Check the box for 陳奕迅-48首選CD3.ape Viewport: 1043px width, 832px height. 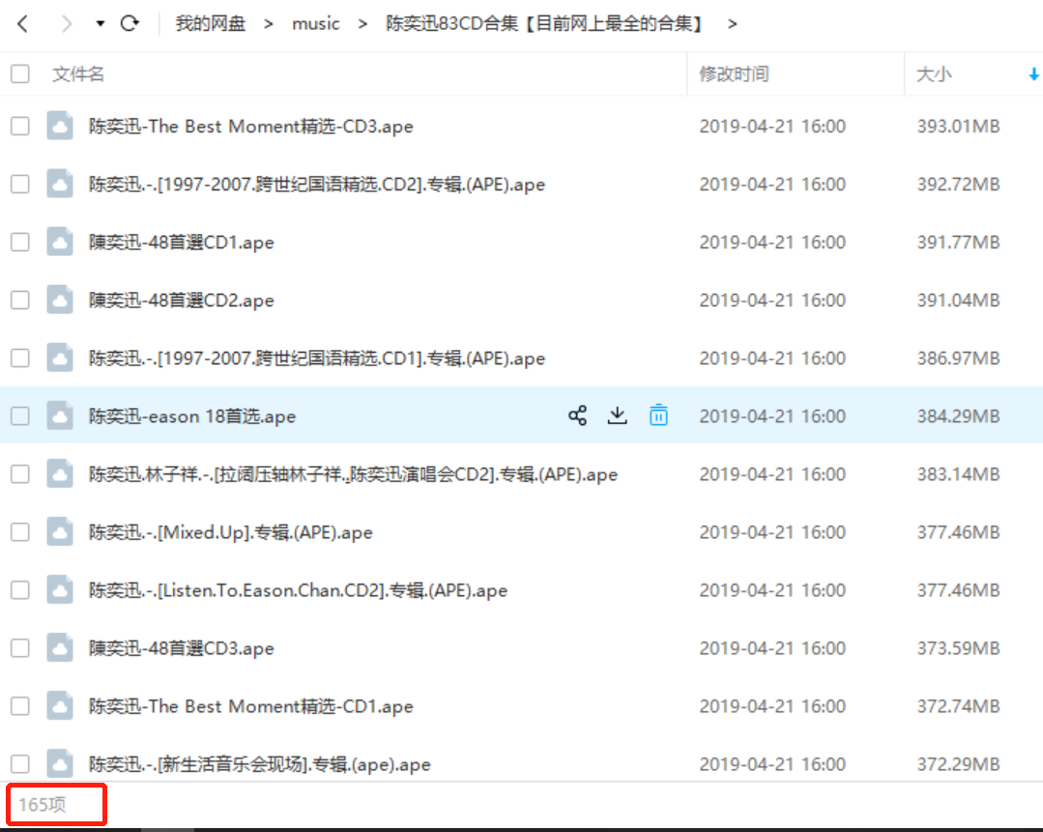(x=20, y=648)
